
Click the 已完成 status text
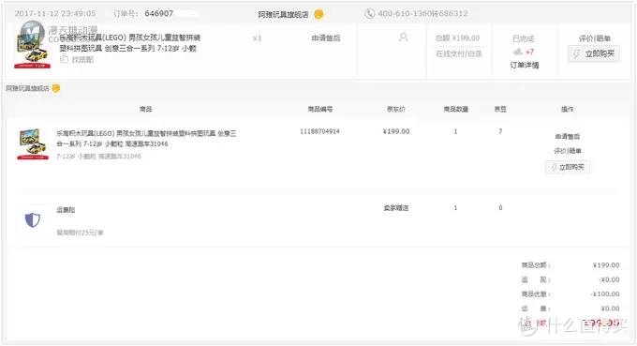(524, 38)
